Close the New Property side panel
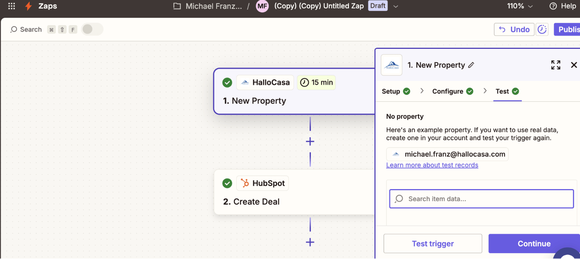 574,65
